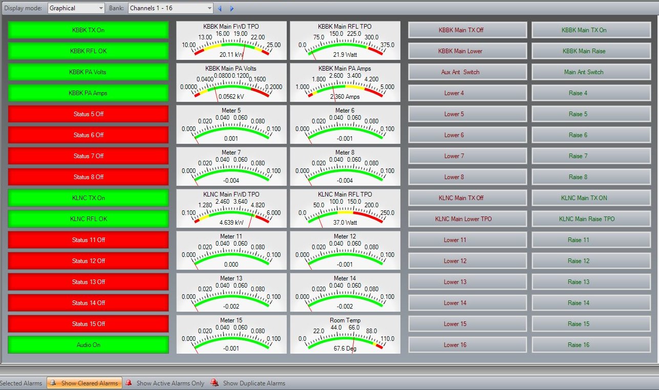Image resolution: width=659 pixels, height=390 pixels.
Task: Select the Status 8 Off indicator
Action: (88, 177)
